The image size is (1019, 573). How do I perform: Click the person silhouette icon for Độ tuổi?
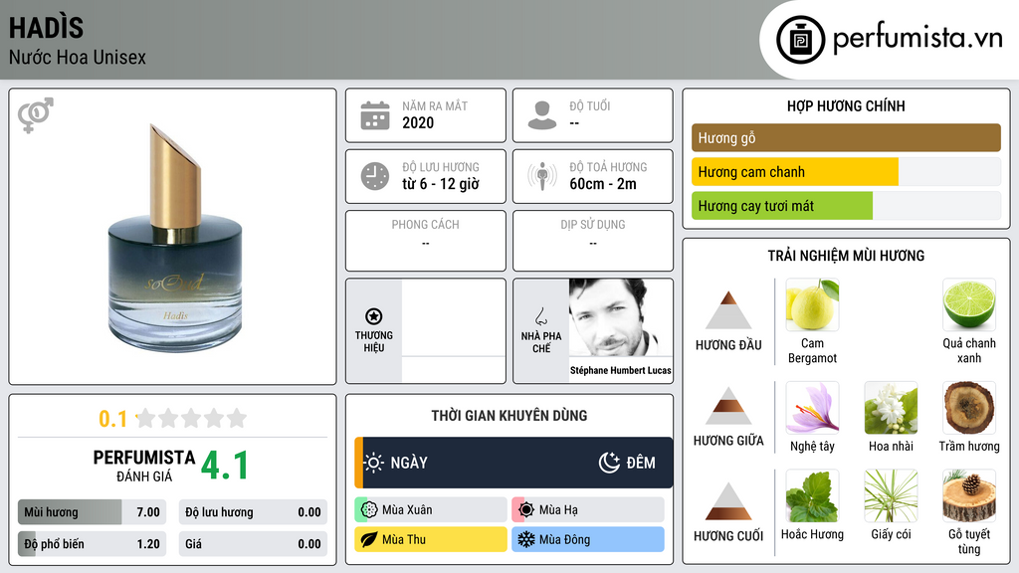pos(542,115)
